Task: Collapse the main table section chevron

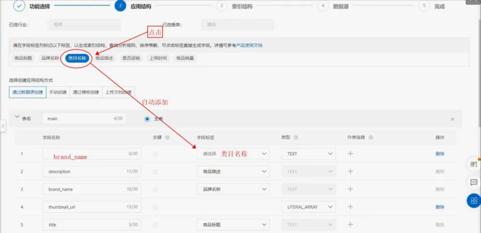Action: point(17,117)
